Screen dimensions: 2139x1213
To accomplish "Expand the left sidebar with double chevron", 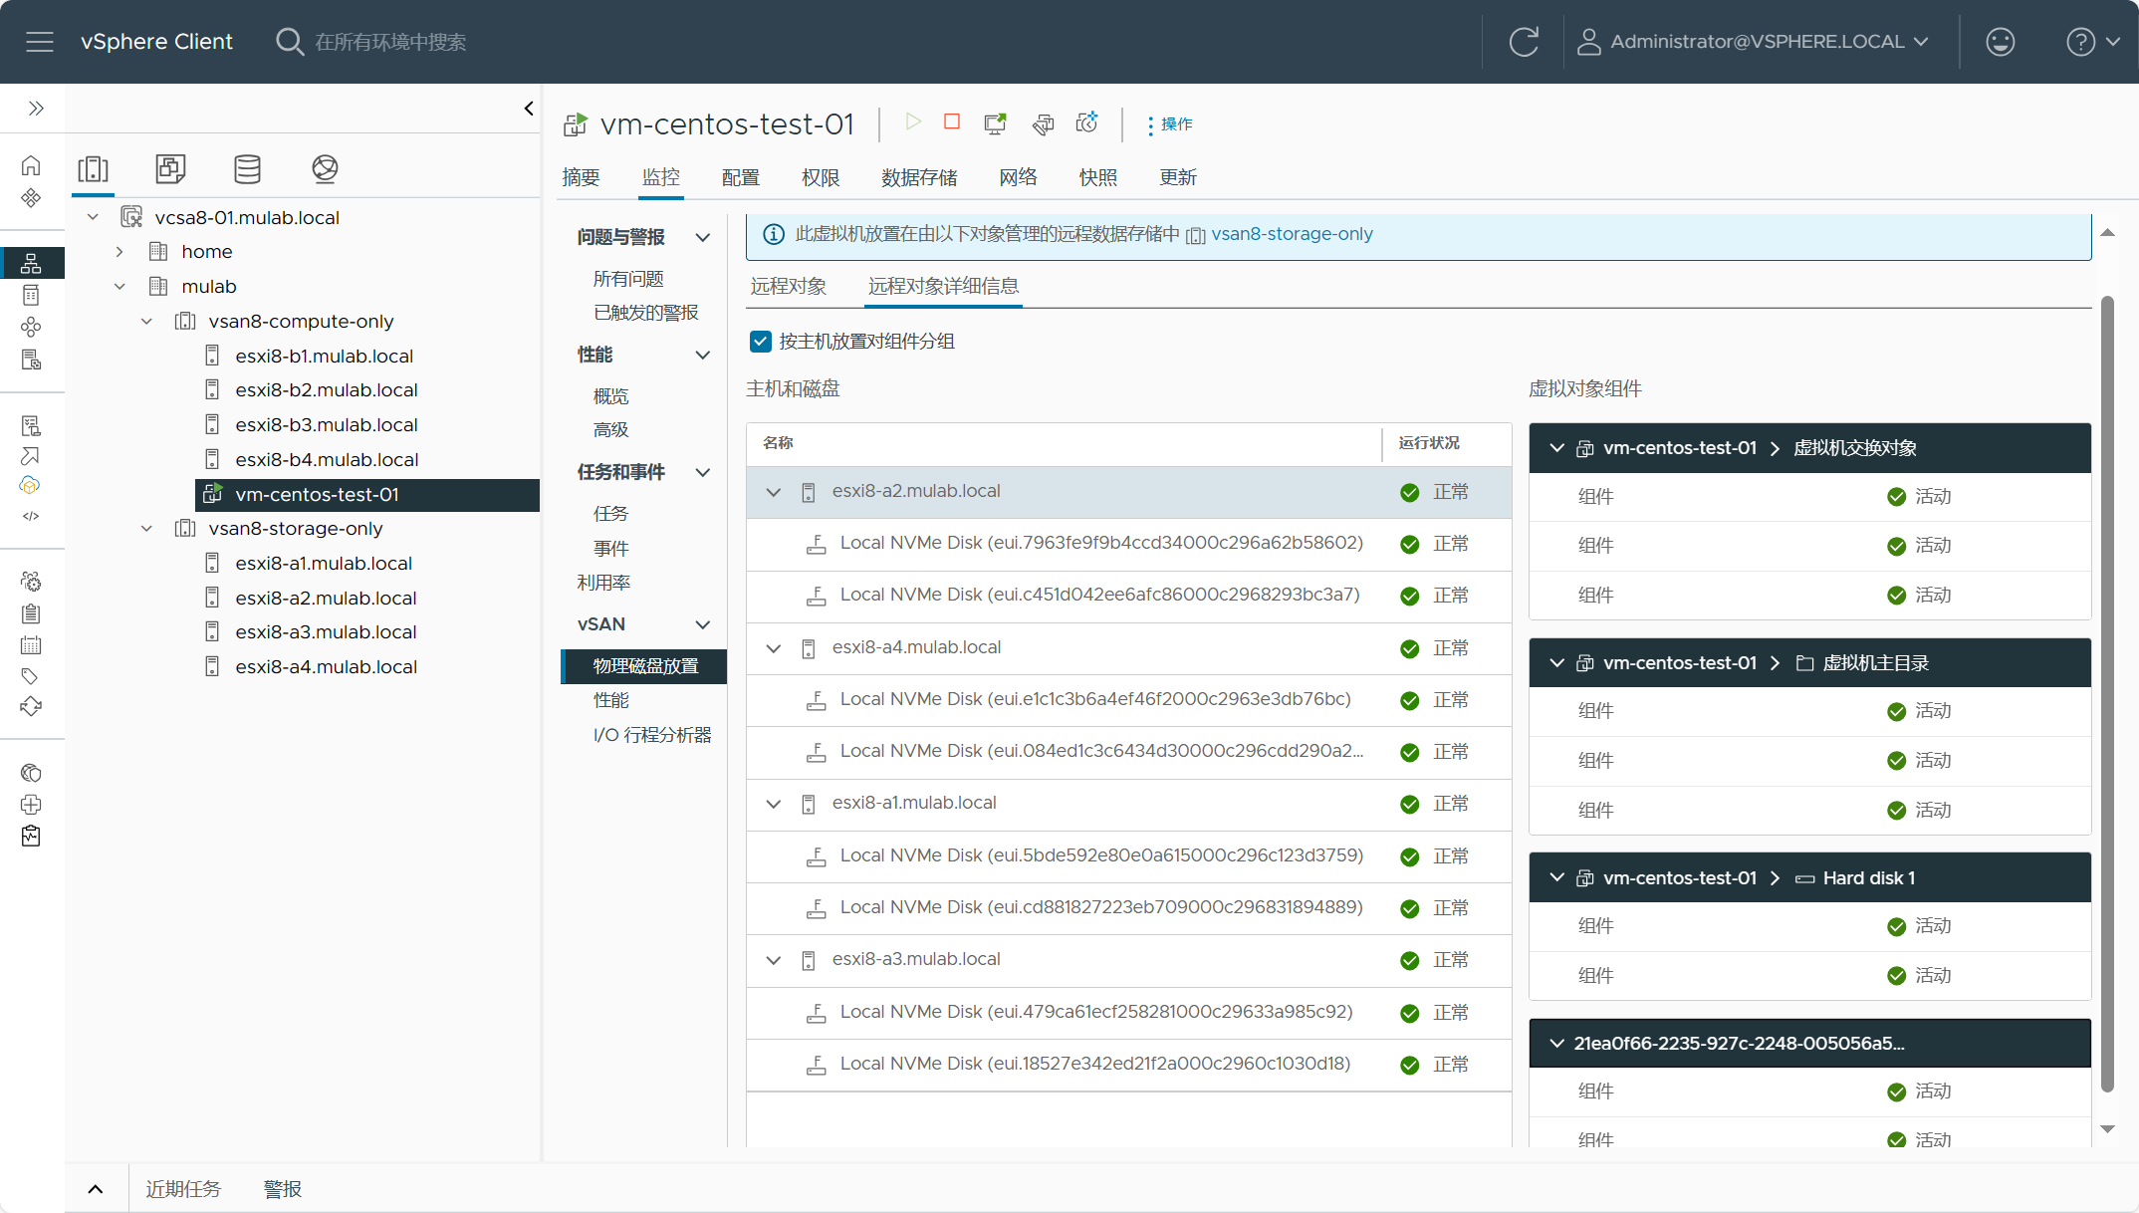I will pos(36,108).
